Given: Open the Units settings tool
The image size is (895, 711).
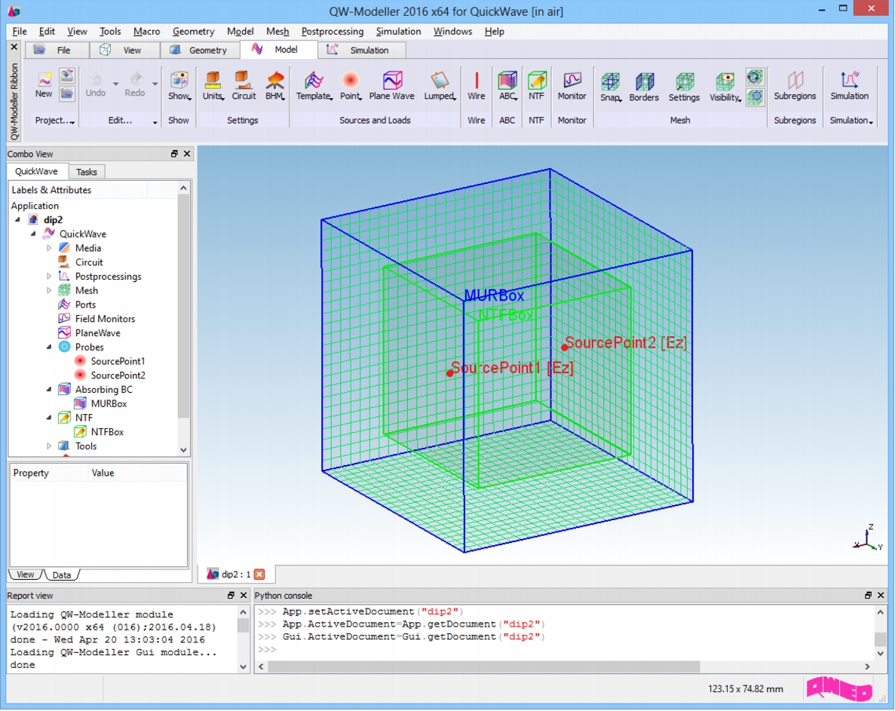Looking at the screenshot, I should pyautogui.click(x=213, y=86).
